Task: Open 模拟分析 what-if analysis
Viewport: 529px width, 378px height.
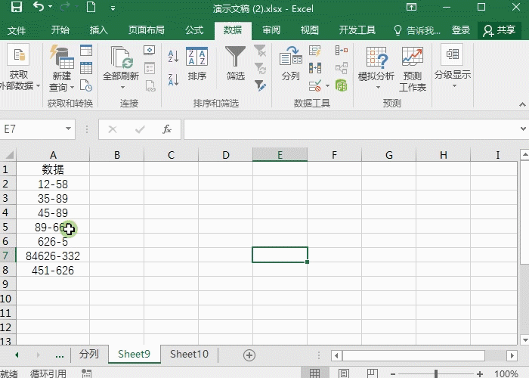Action: pyautogui.click(x=376, y=69)
